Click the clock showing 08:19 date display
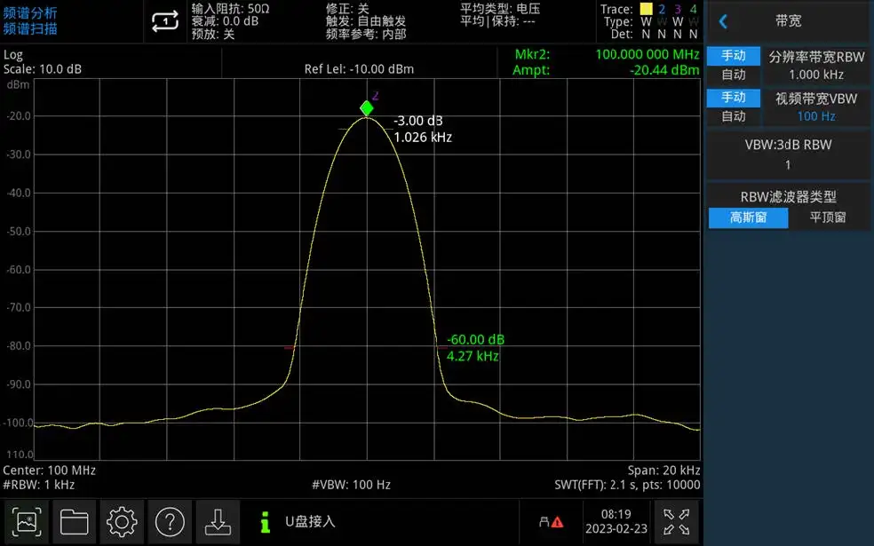The image size is (874, 546). click(x=615, y=522)
